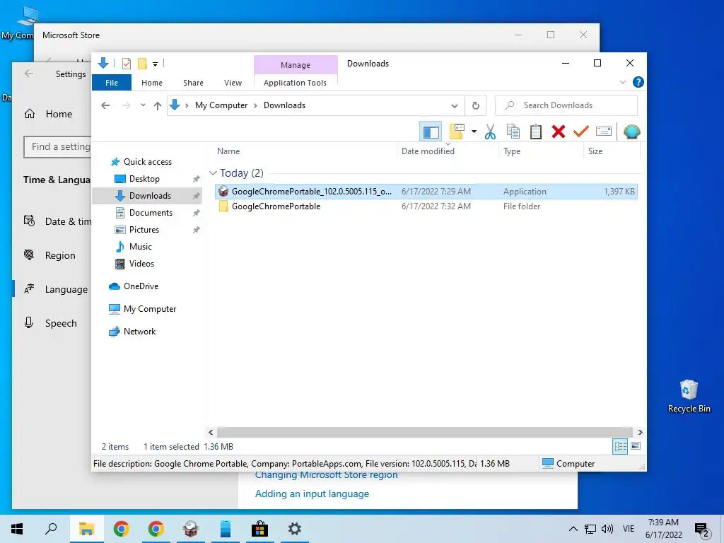
Task: Open the Start menu button
Action: pyautogui.click(x=17, y=529)
